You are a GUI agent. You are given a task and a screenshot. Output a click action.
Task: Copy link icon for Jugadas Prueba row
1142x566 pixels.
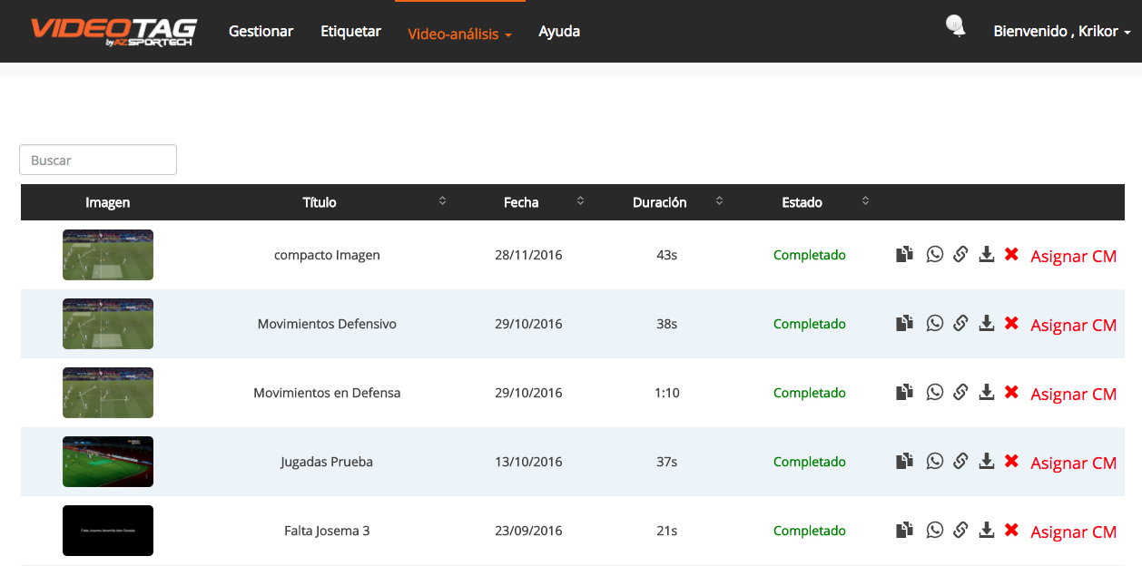pos(960,462)
